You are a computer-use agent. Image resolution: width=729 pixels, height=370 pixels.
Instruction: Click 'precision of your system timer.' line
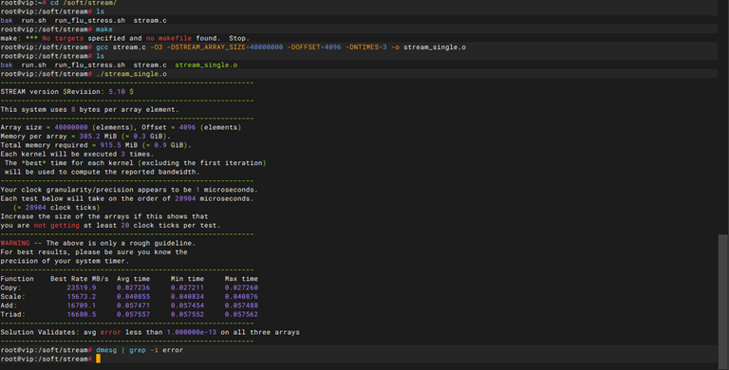pos(65,261)
